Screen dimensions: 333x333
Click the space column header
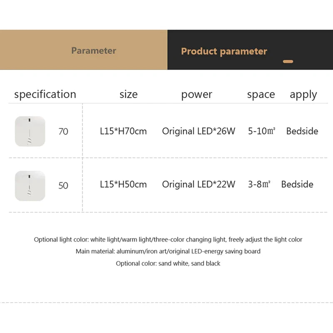[261, 94]
